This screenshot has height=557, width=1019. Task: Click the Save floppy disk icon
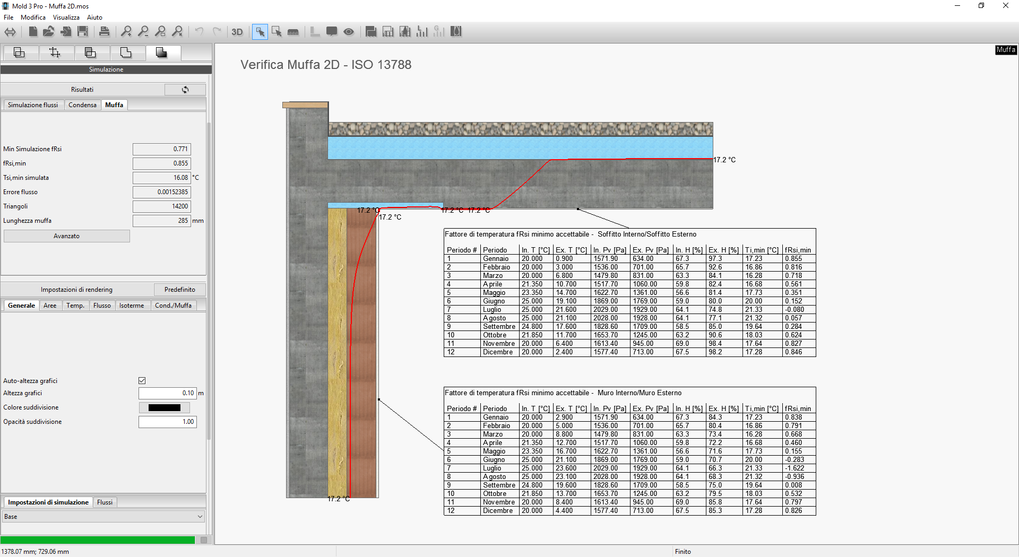coord(83,32)
